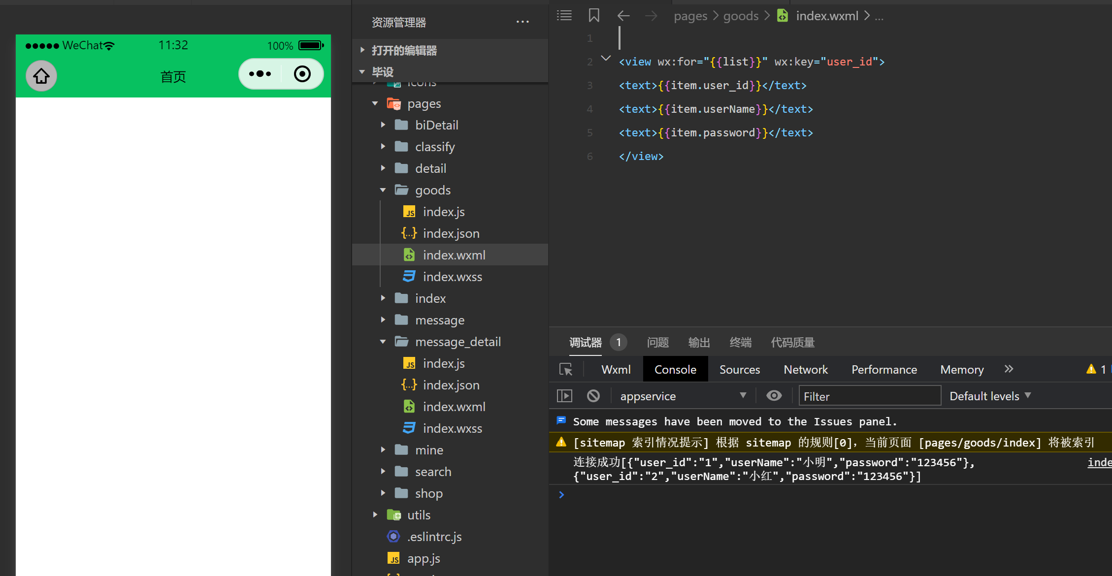1112x576 pixels.
Task: Open the appservice context dropdown
Action: (682, 396)
